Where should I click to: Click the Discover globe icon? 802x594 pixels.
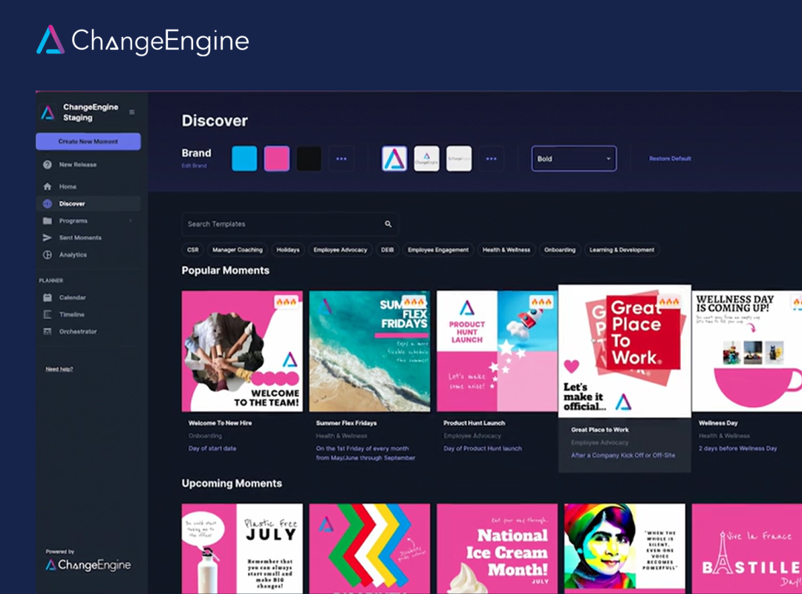[x=47, y=203]
